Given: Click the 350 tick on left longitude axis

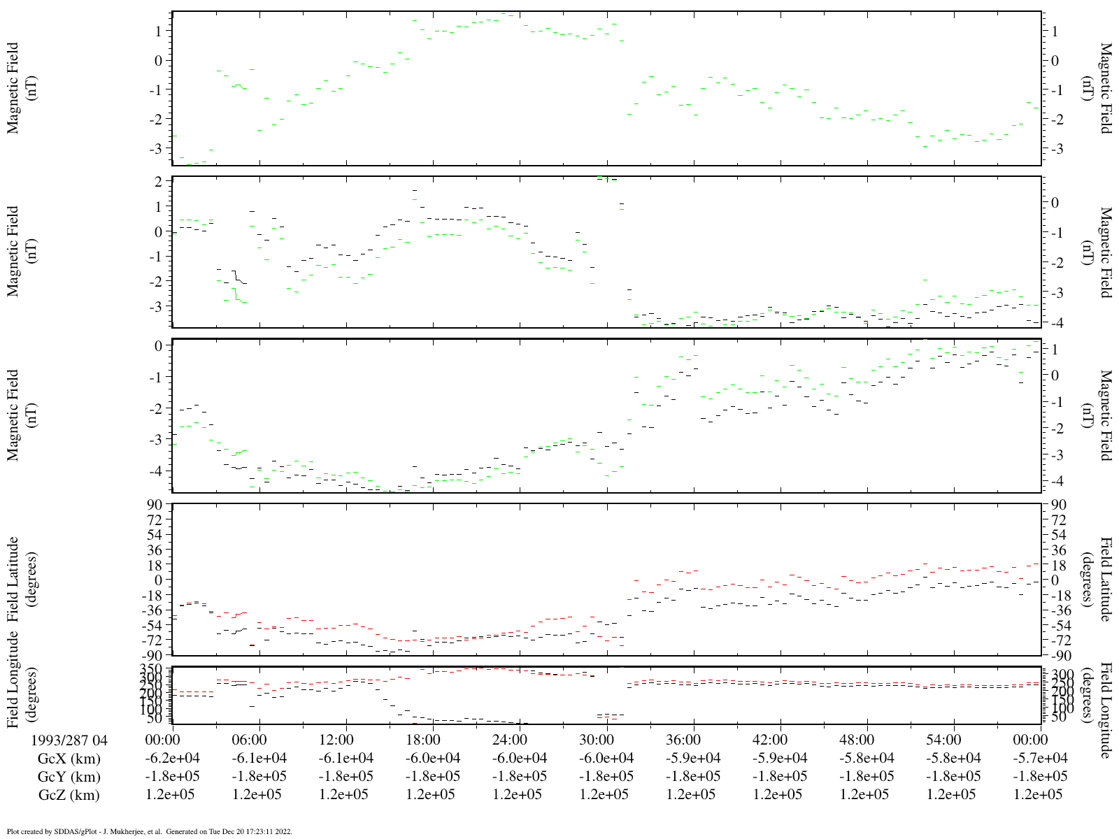Looking at the screenshot, I should (x=152, y=669).
